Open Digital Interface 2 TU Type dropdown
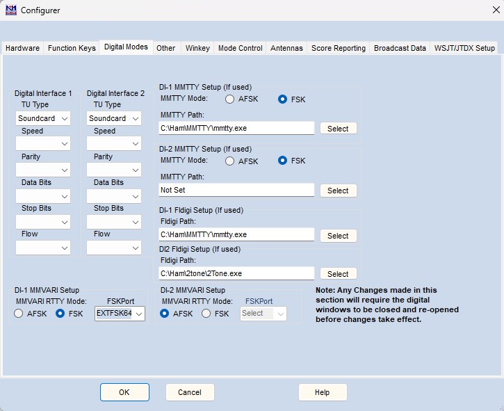 point(114,118)
